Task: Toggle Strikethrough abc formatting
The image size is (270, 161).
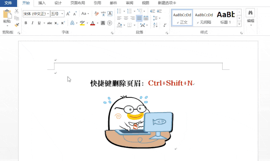Action: point(50,23)
